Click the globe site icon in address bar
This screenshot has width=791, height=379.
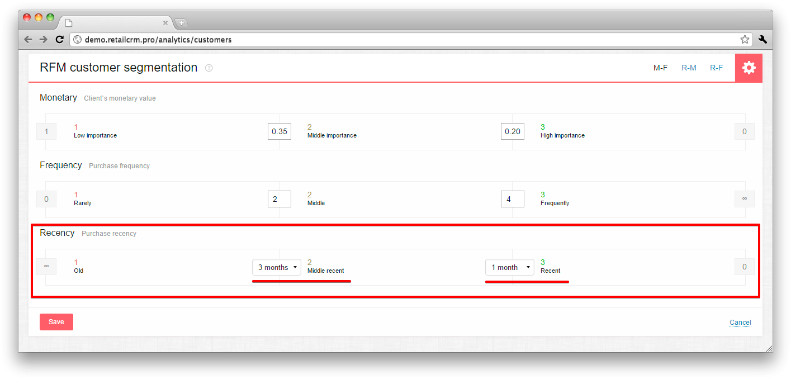pyautogui.click(x=78, y=40)
